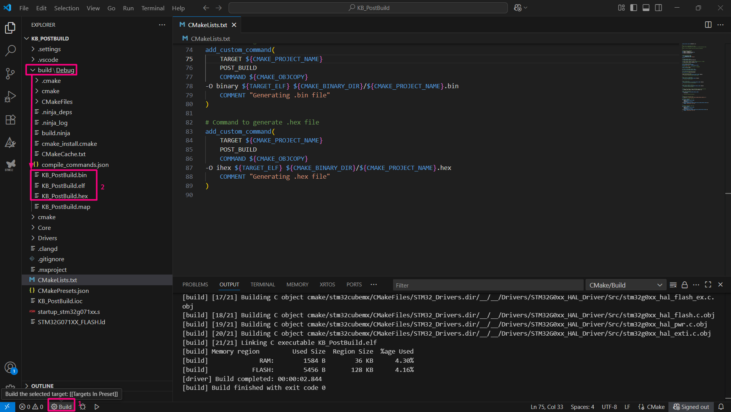Split the editor using the top-right icon
This screenshot has width=731, height=412.
click(708, 24)
